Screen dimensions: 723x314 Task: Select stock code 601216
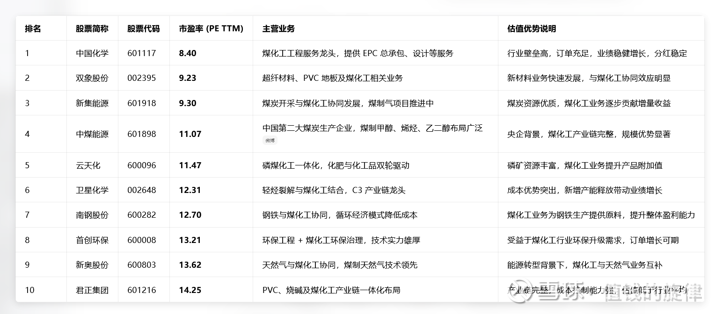pyautogui.click(x=141, y=290)
